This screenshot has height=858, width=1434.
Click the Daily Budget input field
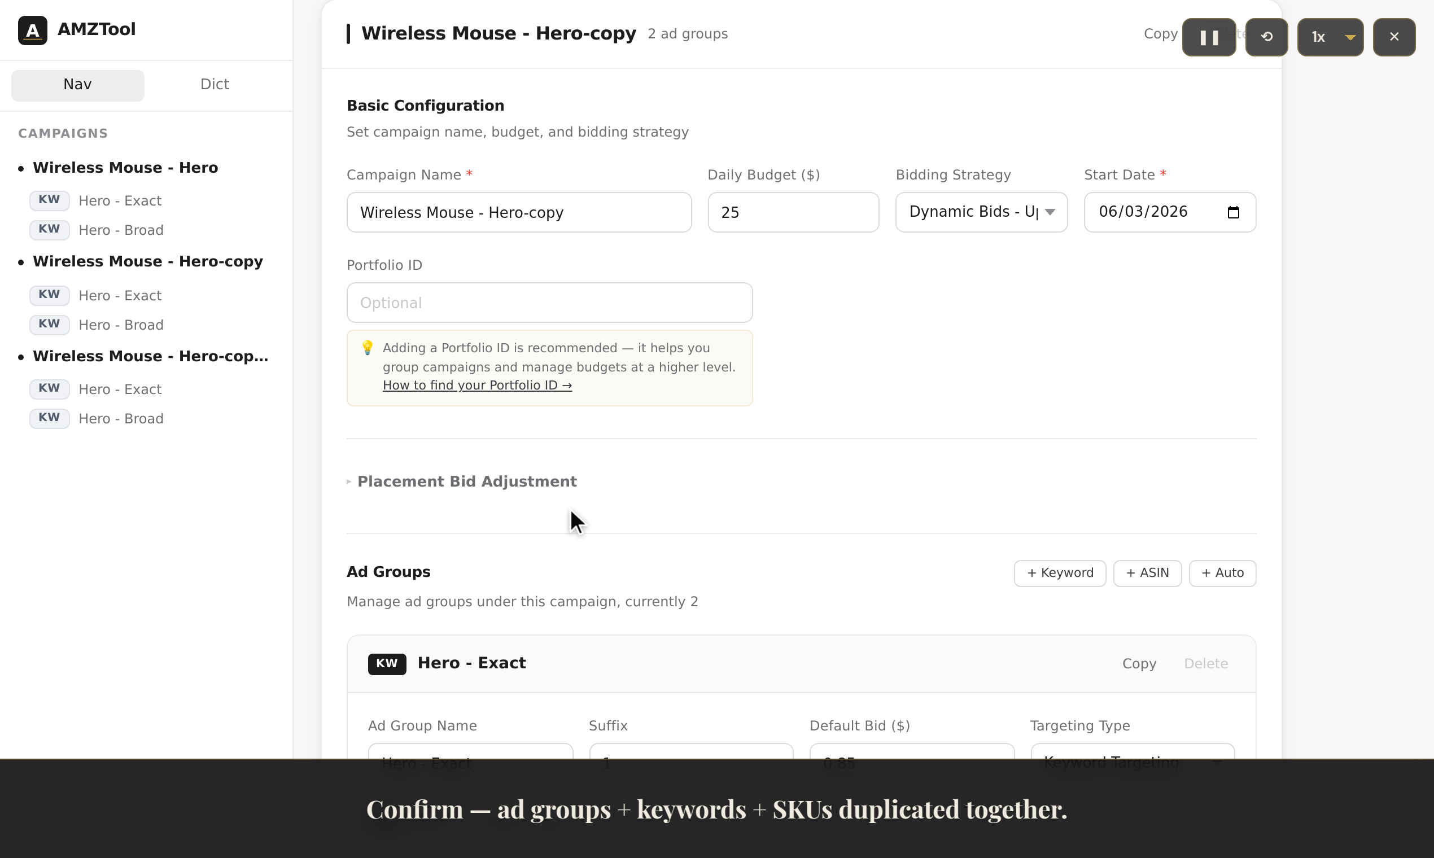coord(793,212)
